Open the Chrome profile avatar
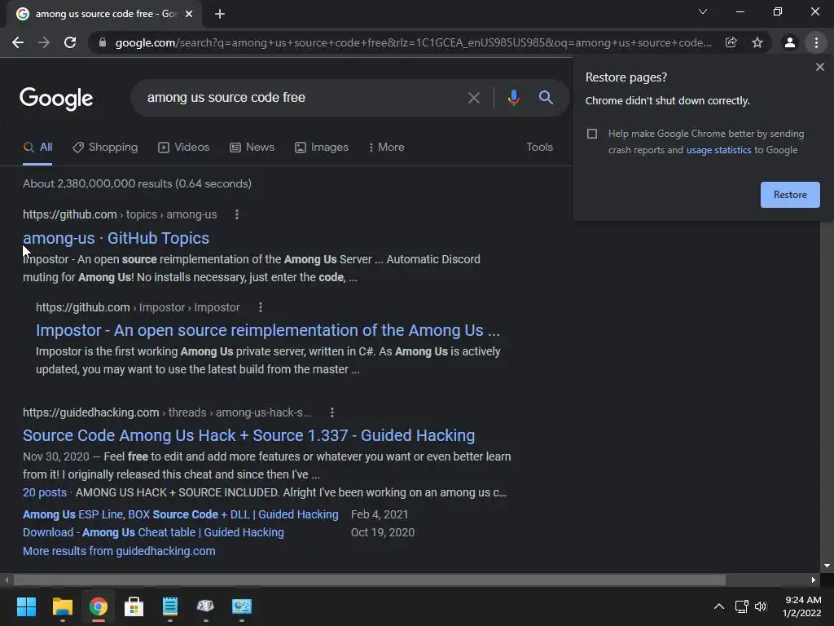Viewport: 834px width, 626px height. (x=790, y=42)
